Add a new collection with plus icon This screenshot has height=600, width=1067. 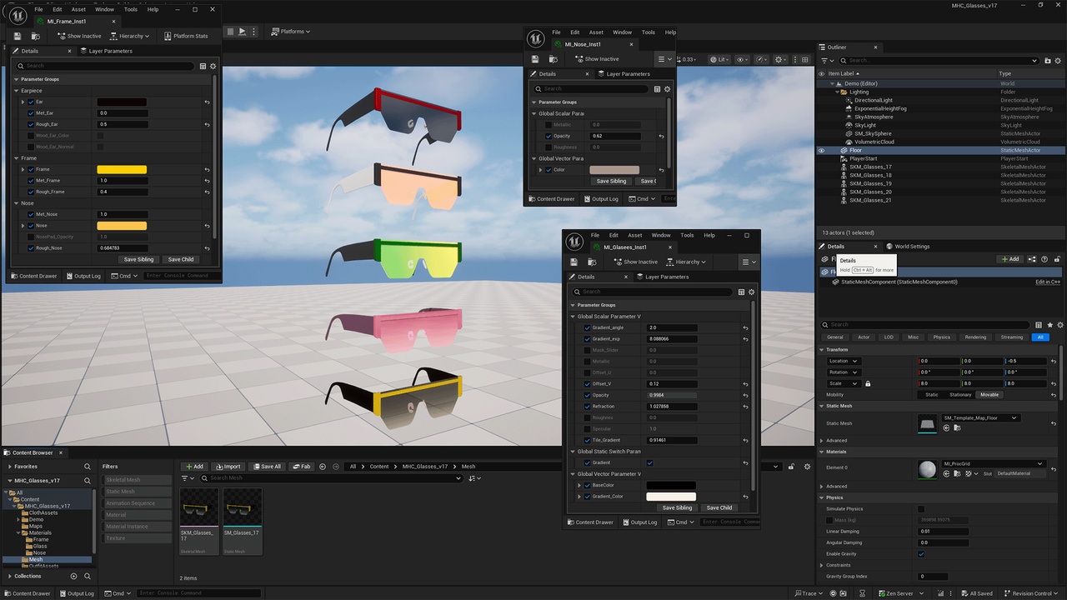coord(73,576)
